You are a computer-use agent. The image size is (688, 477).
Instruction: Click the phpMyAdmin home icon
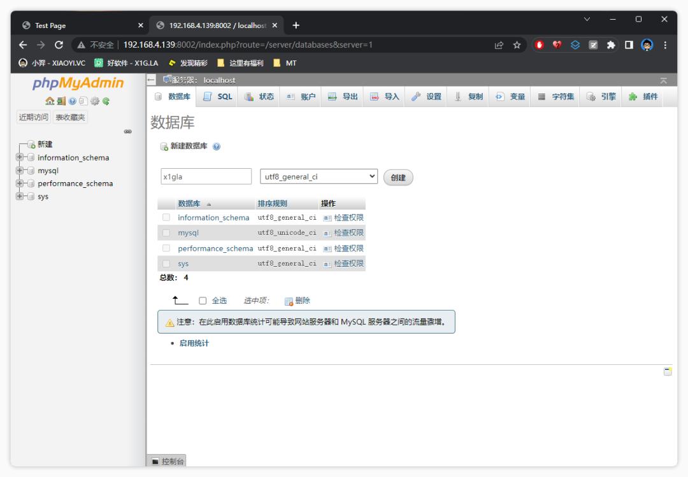[50, 102]
